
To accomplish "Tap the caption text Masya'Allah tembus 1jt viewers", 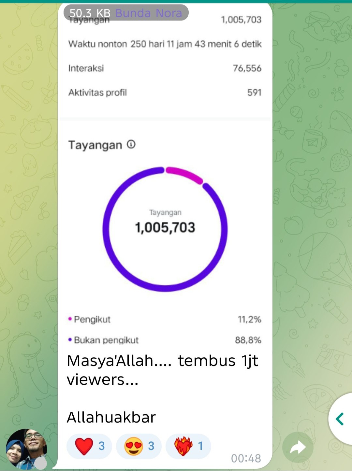I will coord(162,370).
